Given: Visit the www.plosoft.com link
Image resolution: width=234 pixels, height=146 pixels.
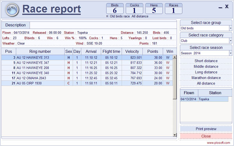Looking at the screenshot, I should [218, 143].
